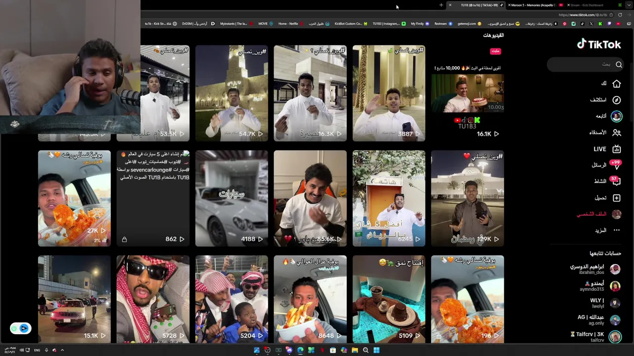Open Ramadan mosque video with 129K views
This screenshot has width=634, height=356.
[467, 198]
